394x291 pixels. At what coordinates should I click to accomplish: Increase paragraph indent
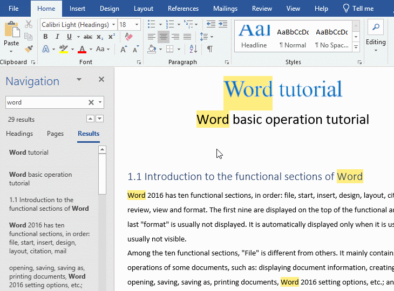[223, 24]
